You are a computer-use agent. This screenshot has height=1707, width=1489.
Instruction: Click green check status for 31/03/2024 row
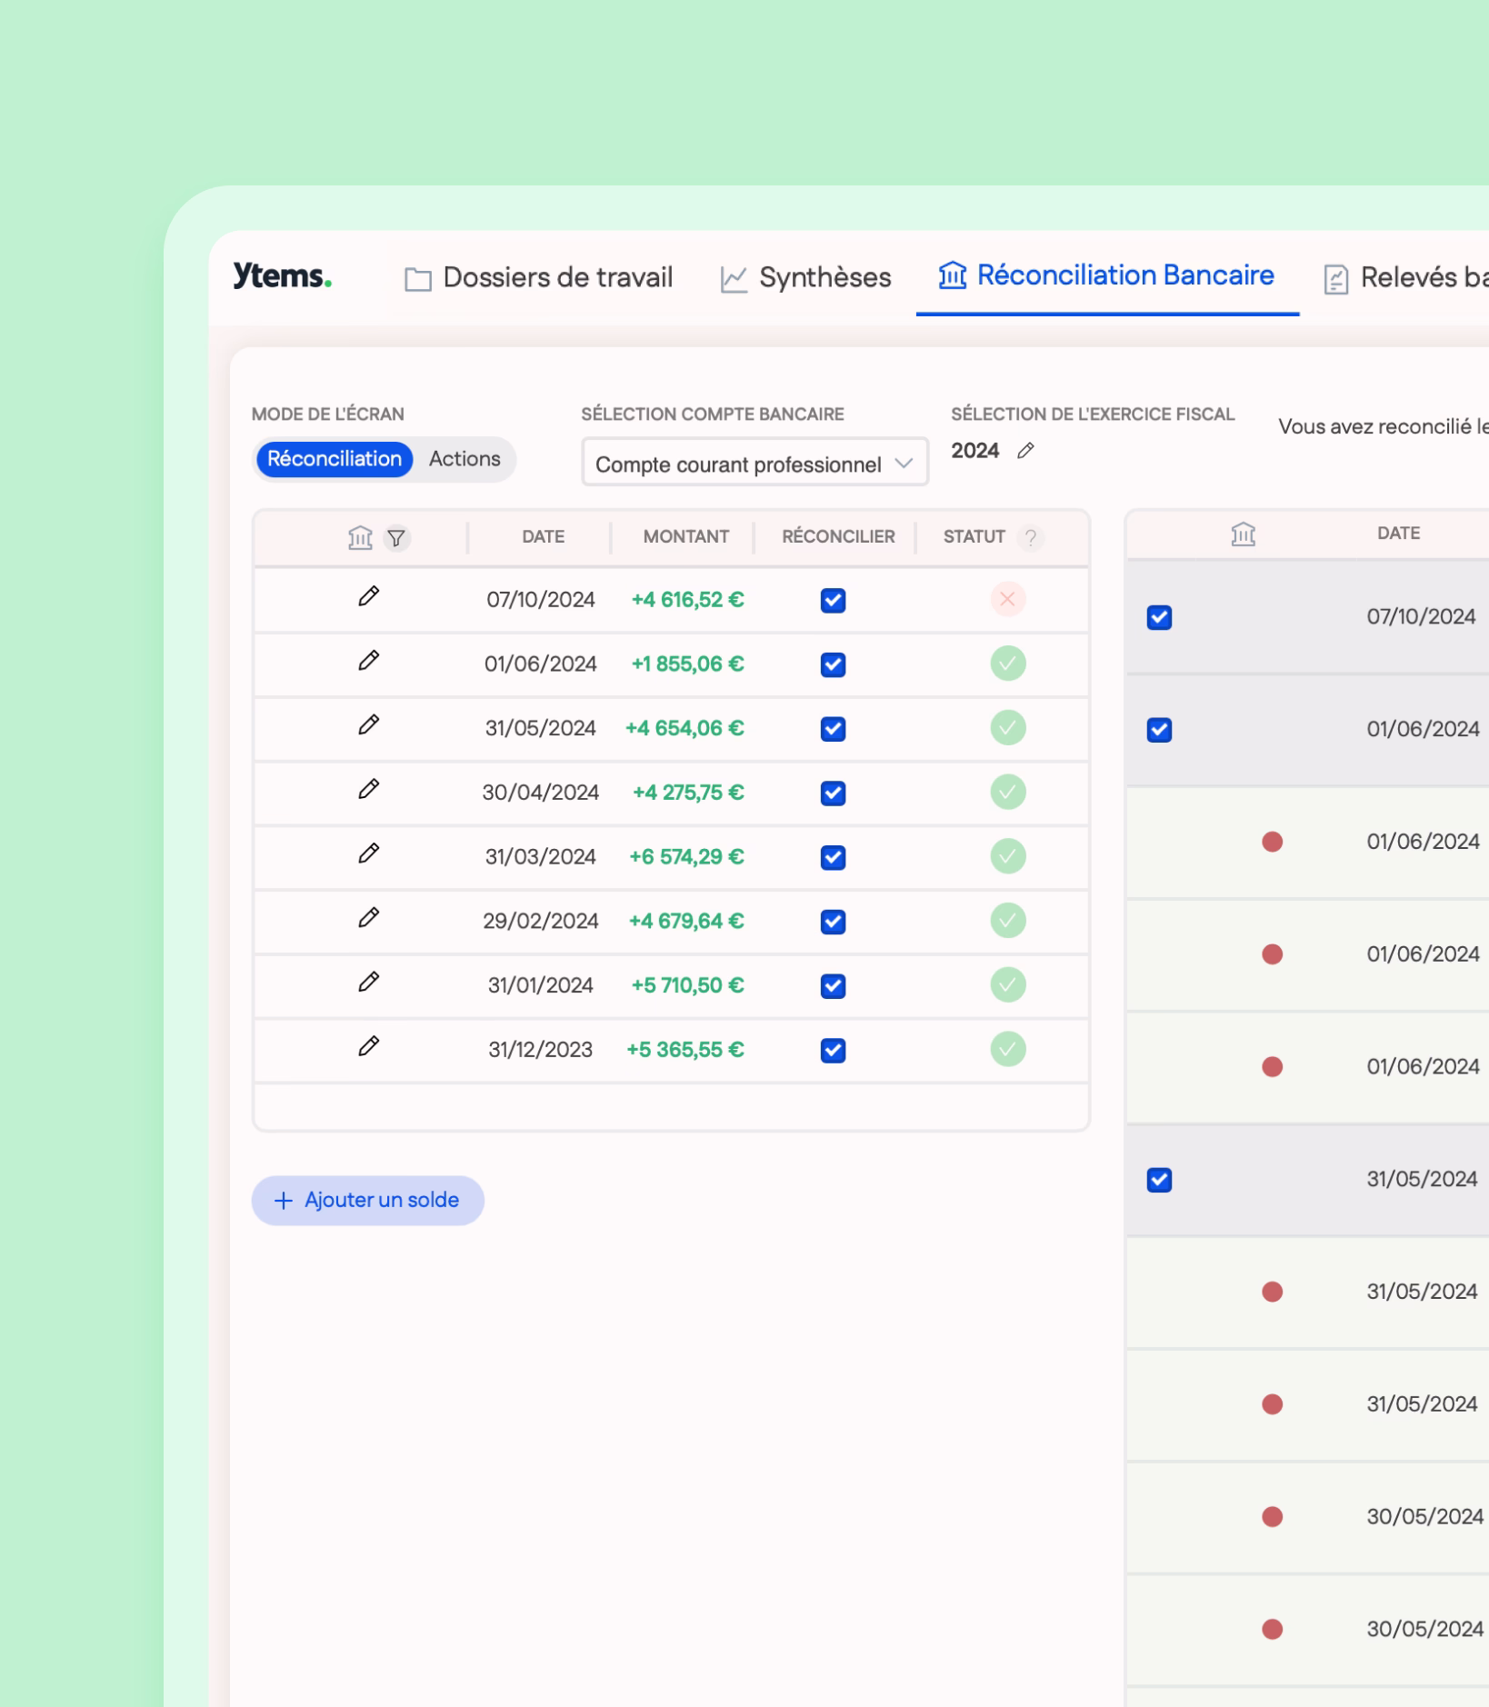(1007, 856)
